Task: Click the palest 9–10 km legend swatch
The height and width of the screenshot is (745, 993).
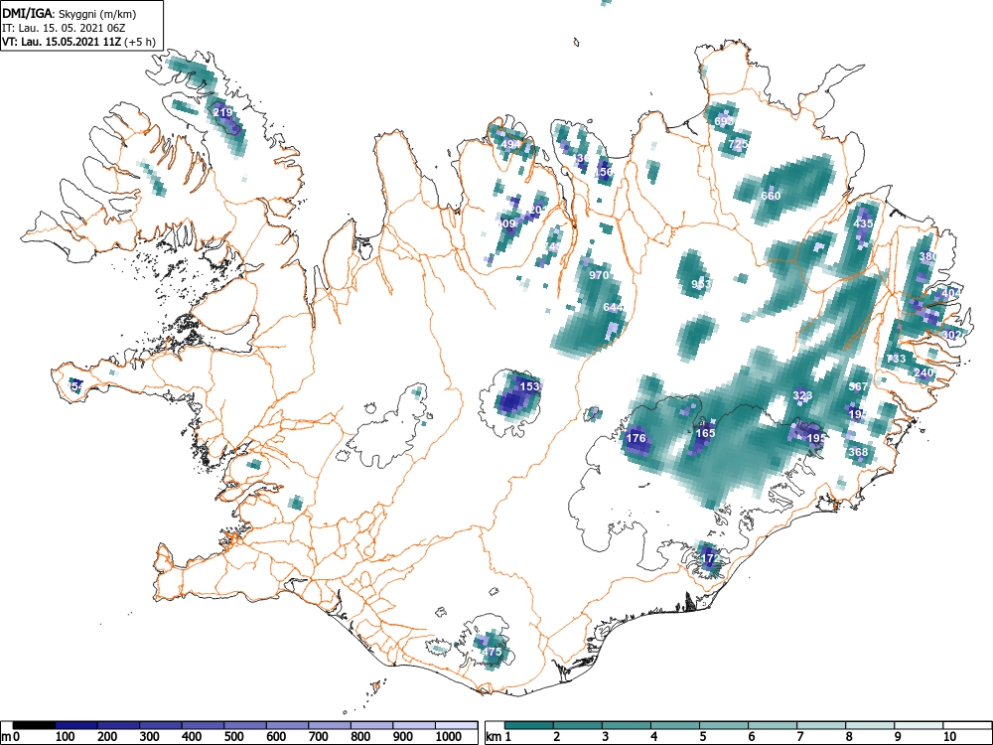Action: [x=919, y=725]
